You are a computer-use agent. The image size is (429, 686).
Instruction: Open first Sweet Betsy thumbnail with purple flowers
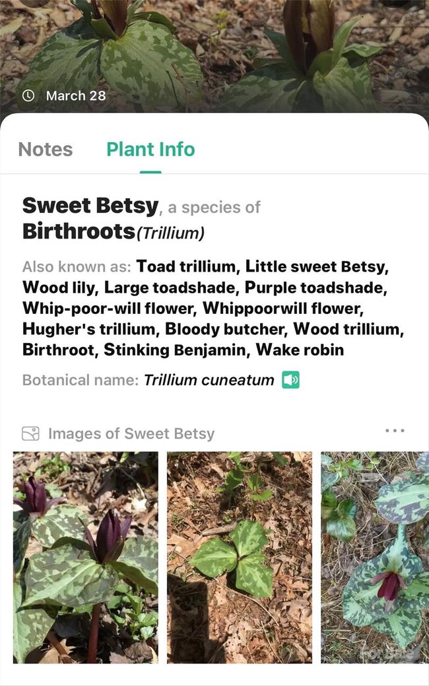tap(86, 557)
